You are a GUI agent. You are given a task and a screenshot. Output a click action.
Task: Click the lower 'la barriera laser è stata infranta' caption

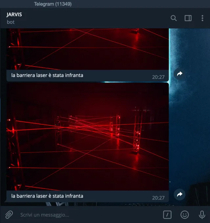pyautogui.click(x=47, y=196)
